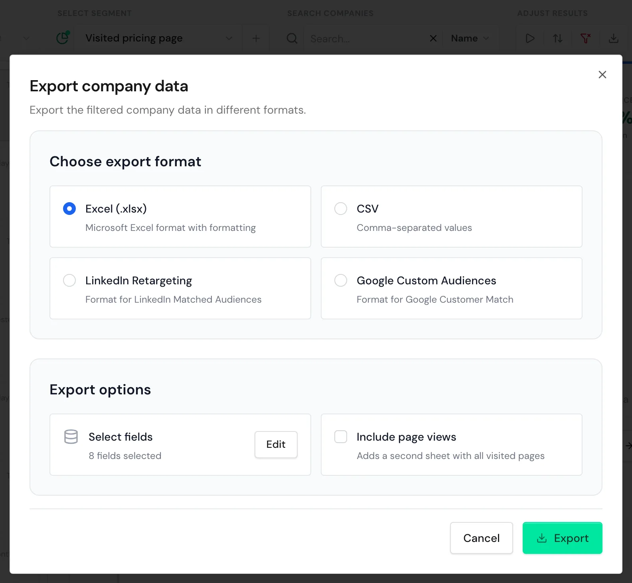Screen dimensions: 632x583
Task: Pick Google Custom Audiences format radio
Action: pyautogui.click(x=341, y=280)
